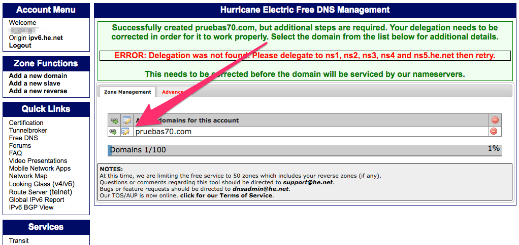Click the Logout link

pyautogui.click(x=20, y=46)
